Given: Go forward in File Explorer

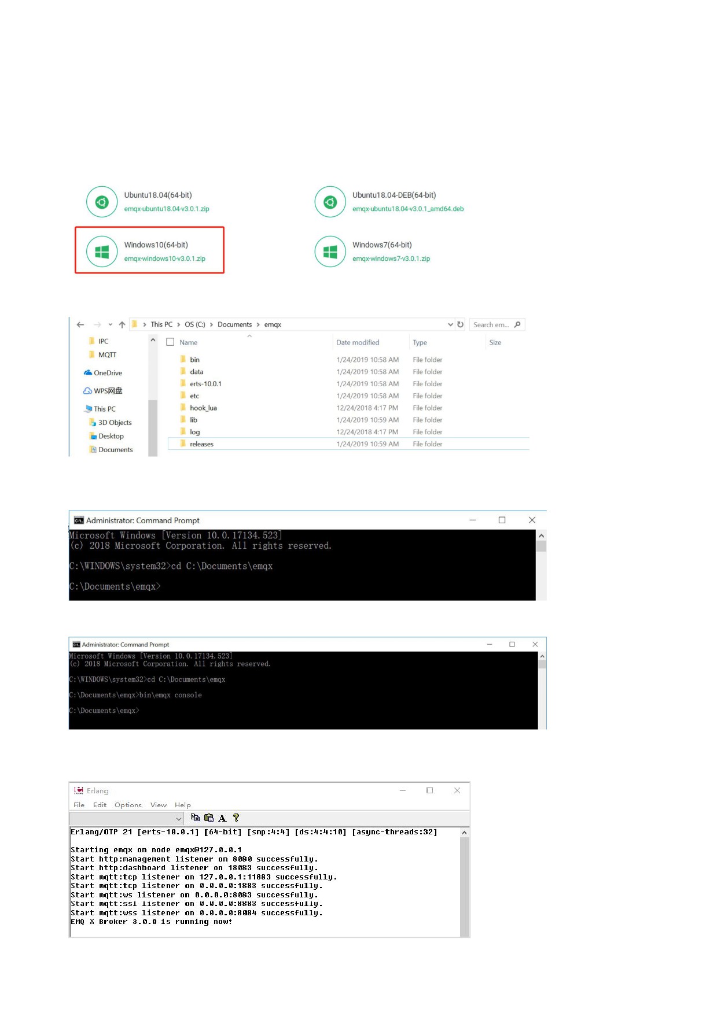Looking at the screenshot, I should point(97,325).
